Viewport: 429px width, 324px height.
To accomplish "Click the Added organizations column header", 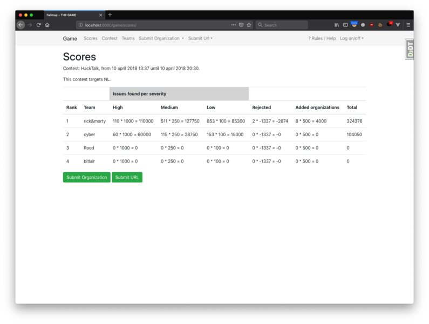I will pos(317,107).
